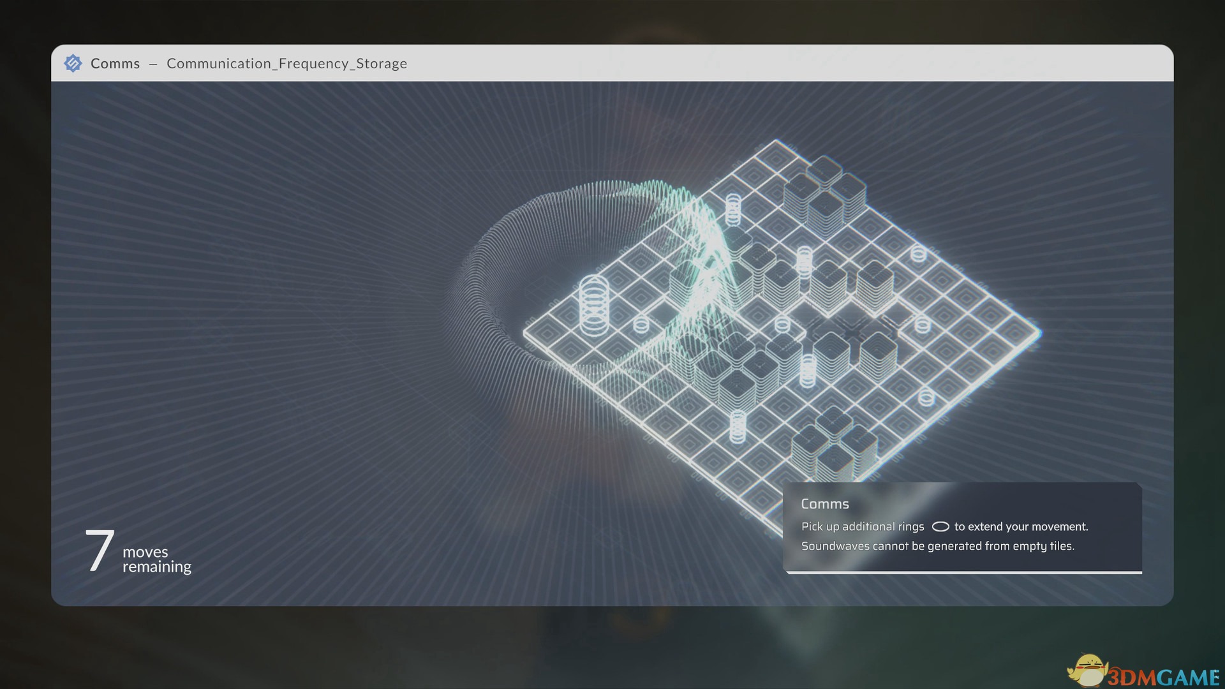
Task: Pick up the small ring beside the large ring stack
Action: tap(641, 325)
